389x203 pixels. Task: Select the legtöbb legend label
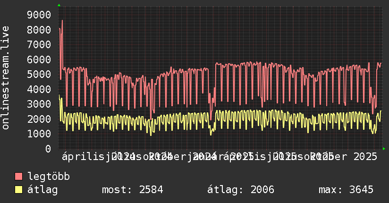pyautogui.click(x=49, y=176)
